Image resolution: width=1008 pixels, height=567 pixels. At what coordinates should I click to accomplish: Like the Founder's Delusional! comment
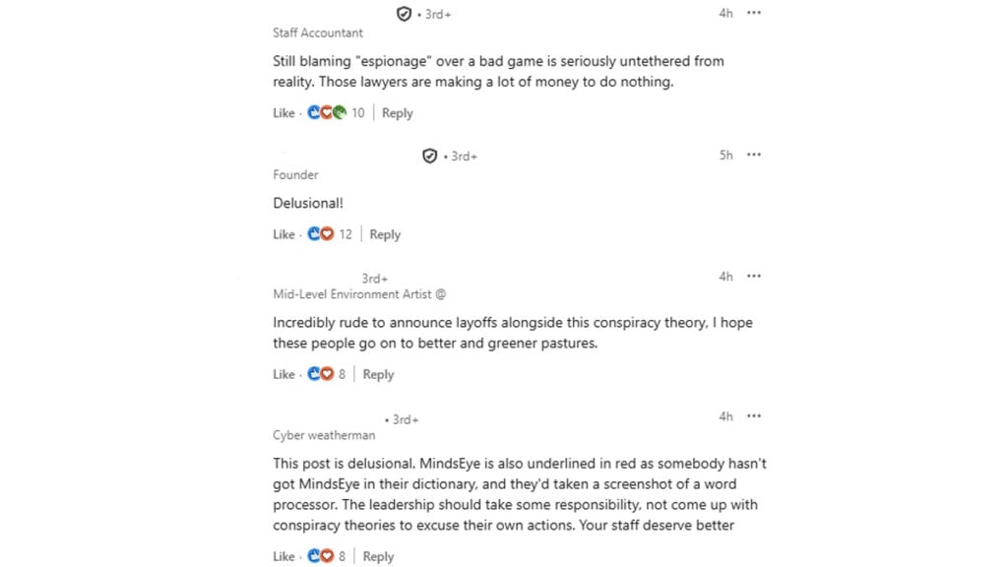click(x=283, y=234)
